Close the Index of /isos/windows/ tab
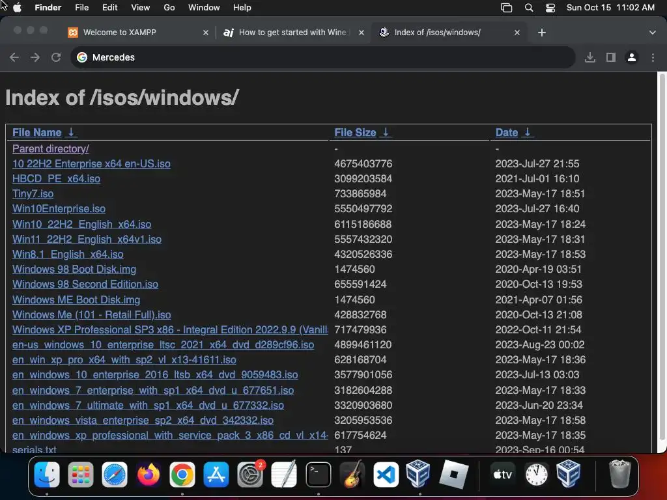Image resolution: width=667 pixels, height=500 pixels. coord(517,33)
